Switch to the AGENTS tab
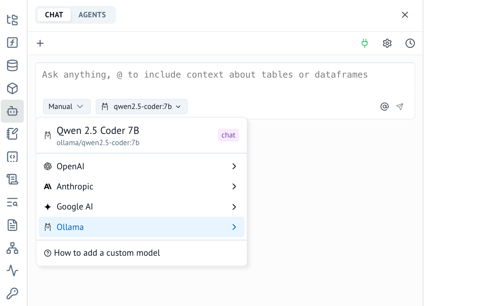Screen dimensions: 478x306 pos(92,15)
